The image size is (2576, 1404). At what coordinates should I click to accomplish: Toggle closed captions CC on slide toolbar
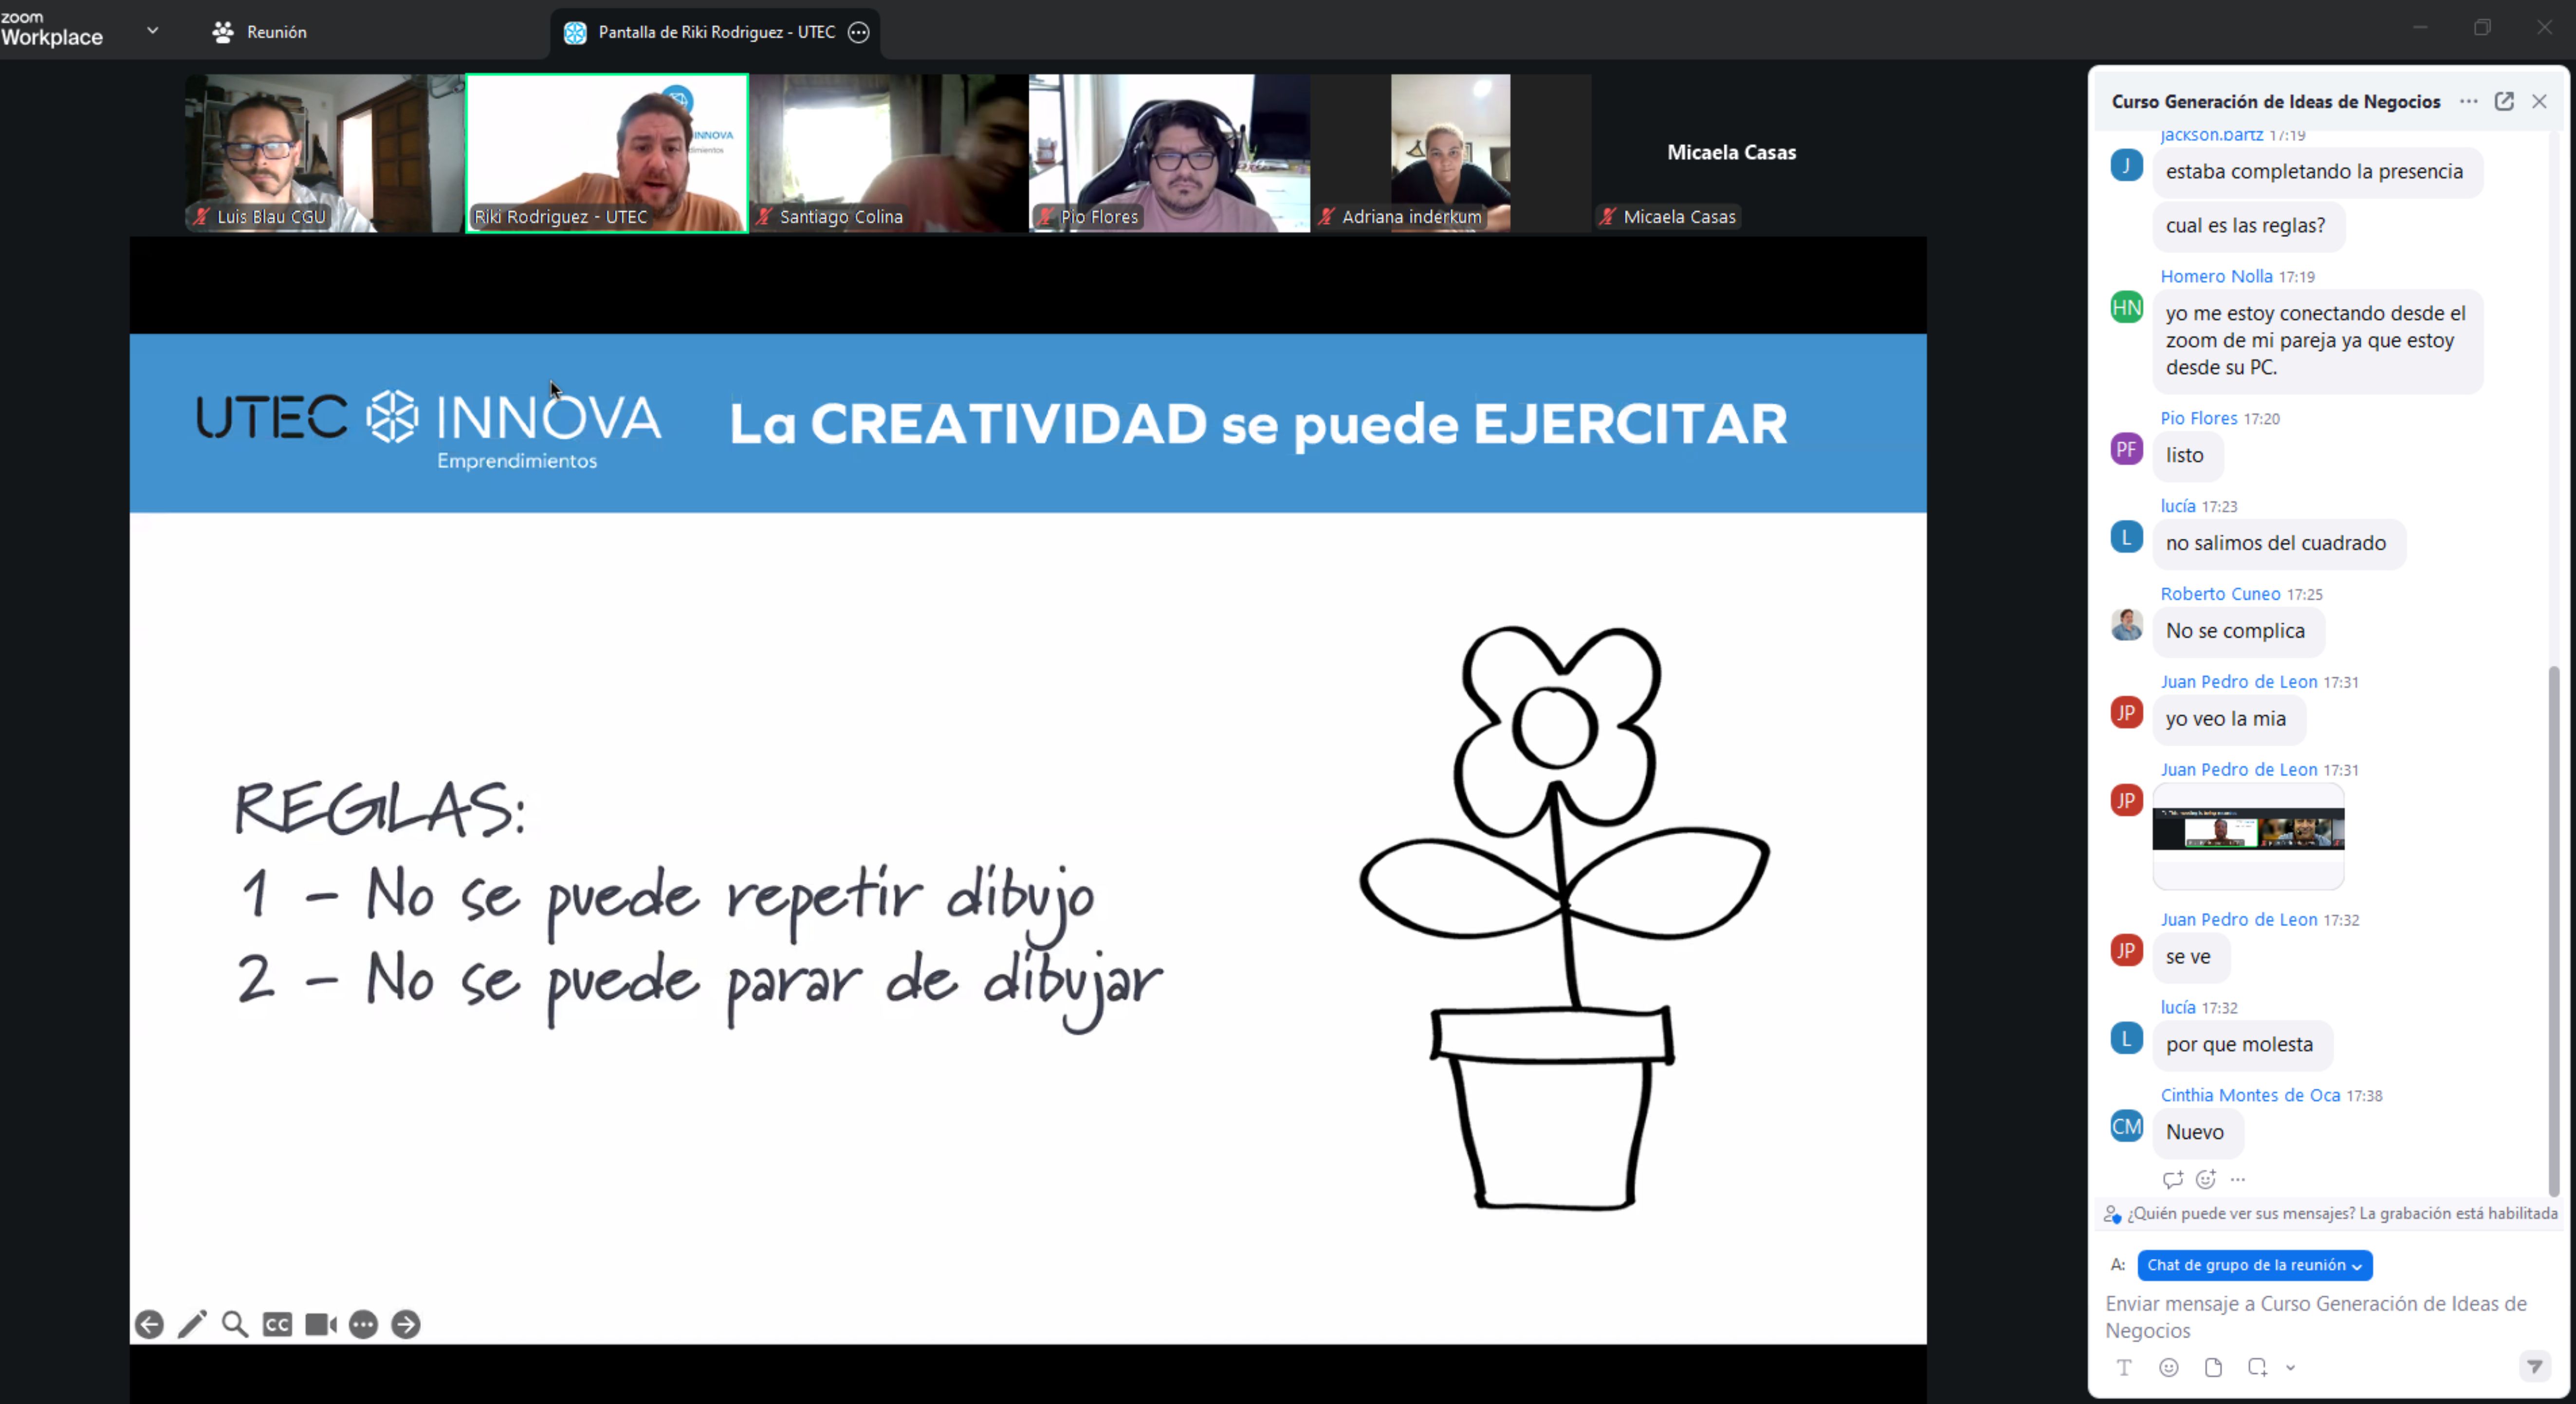pyautogui.click(x=277, y=1324)
